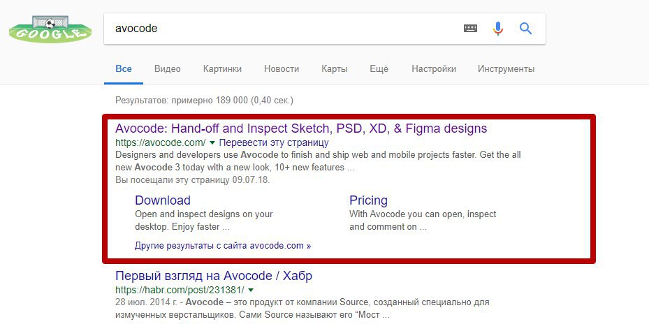
Task: Open the Инструменты search tools
Action: (x=506, y=69)
